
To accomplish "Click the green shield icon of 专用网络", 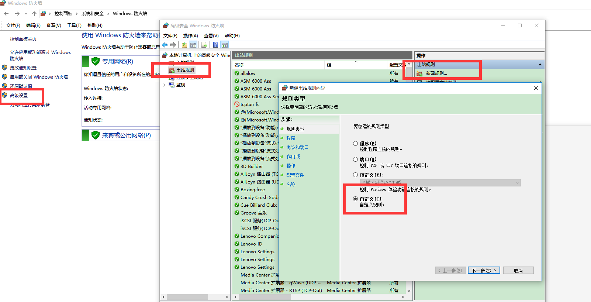I will pos(96,61).
